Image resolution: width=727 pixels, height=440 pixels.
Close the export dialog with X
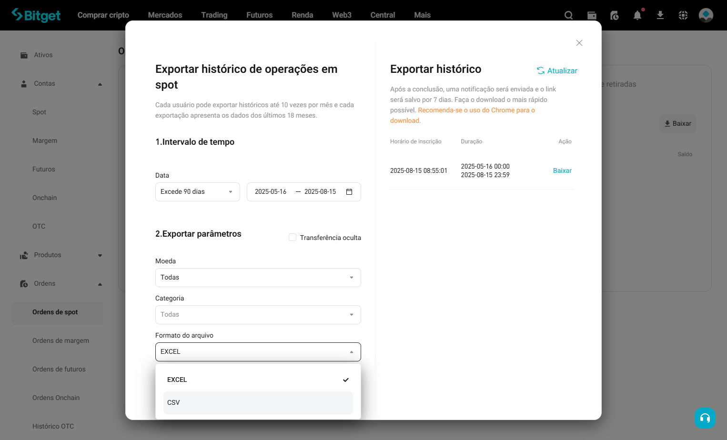pyautogui.click(x=579, y=43)
